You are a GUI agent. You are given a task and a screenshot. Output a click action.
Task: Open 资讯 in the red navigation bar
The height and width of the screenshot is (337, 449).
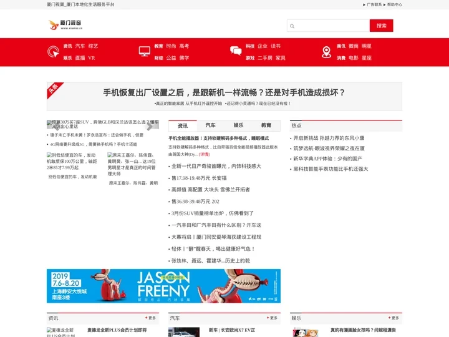[67, 46]
